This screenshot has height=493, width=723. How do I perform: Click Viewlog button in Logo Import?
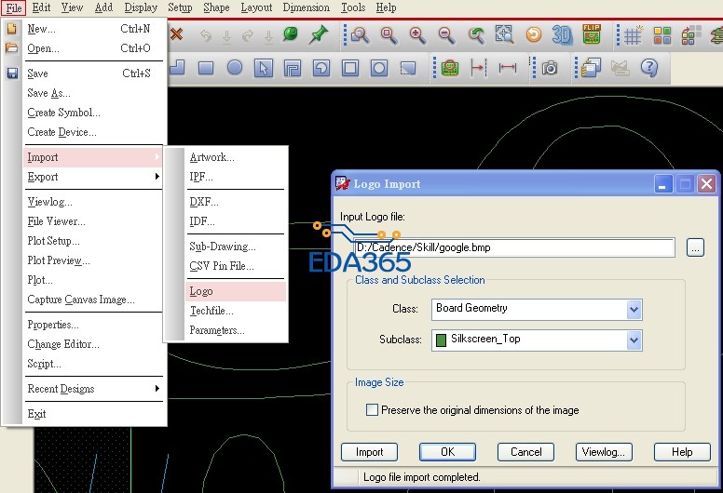604,452
